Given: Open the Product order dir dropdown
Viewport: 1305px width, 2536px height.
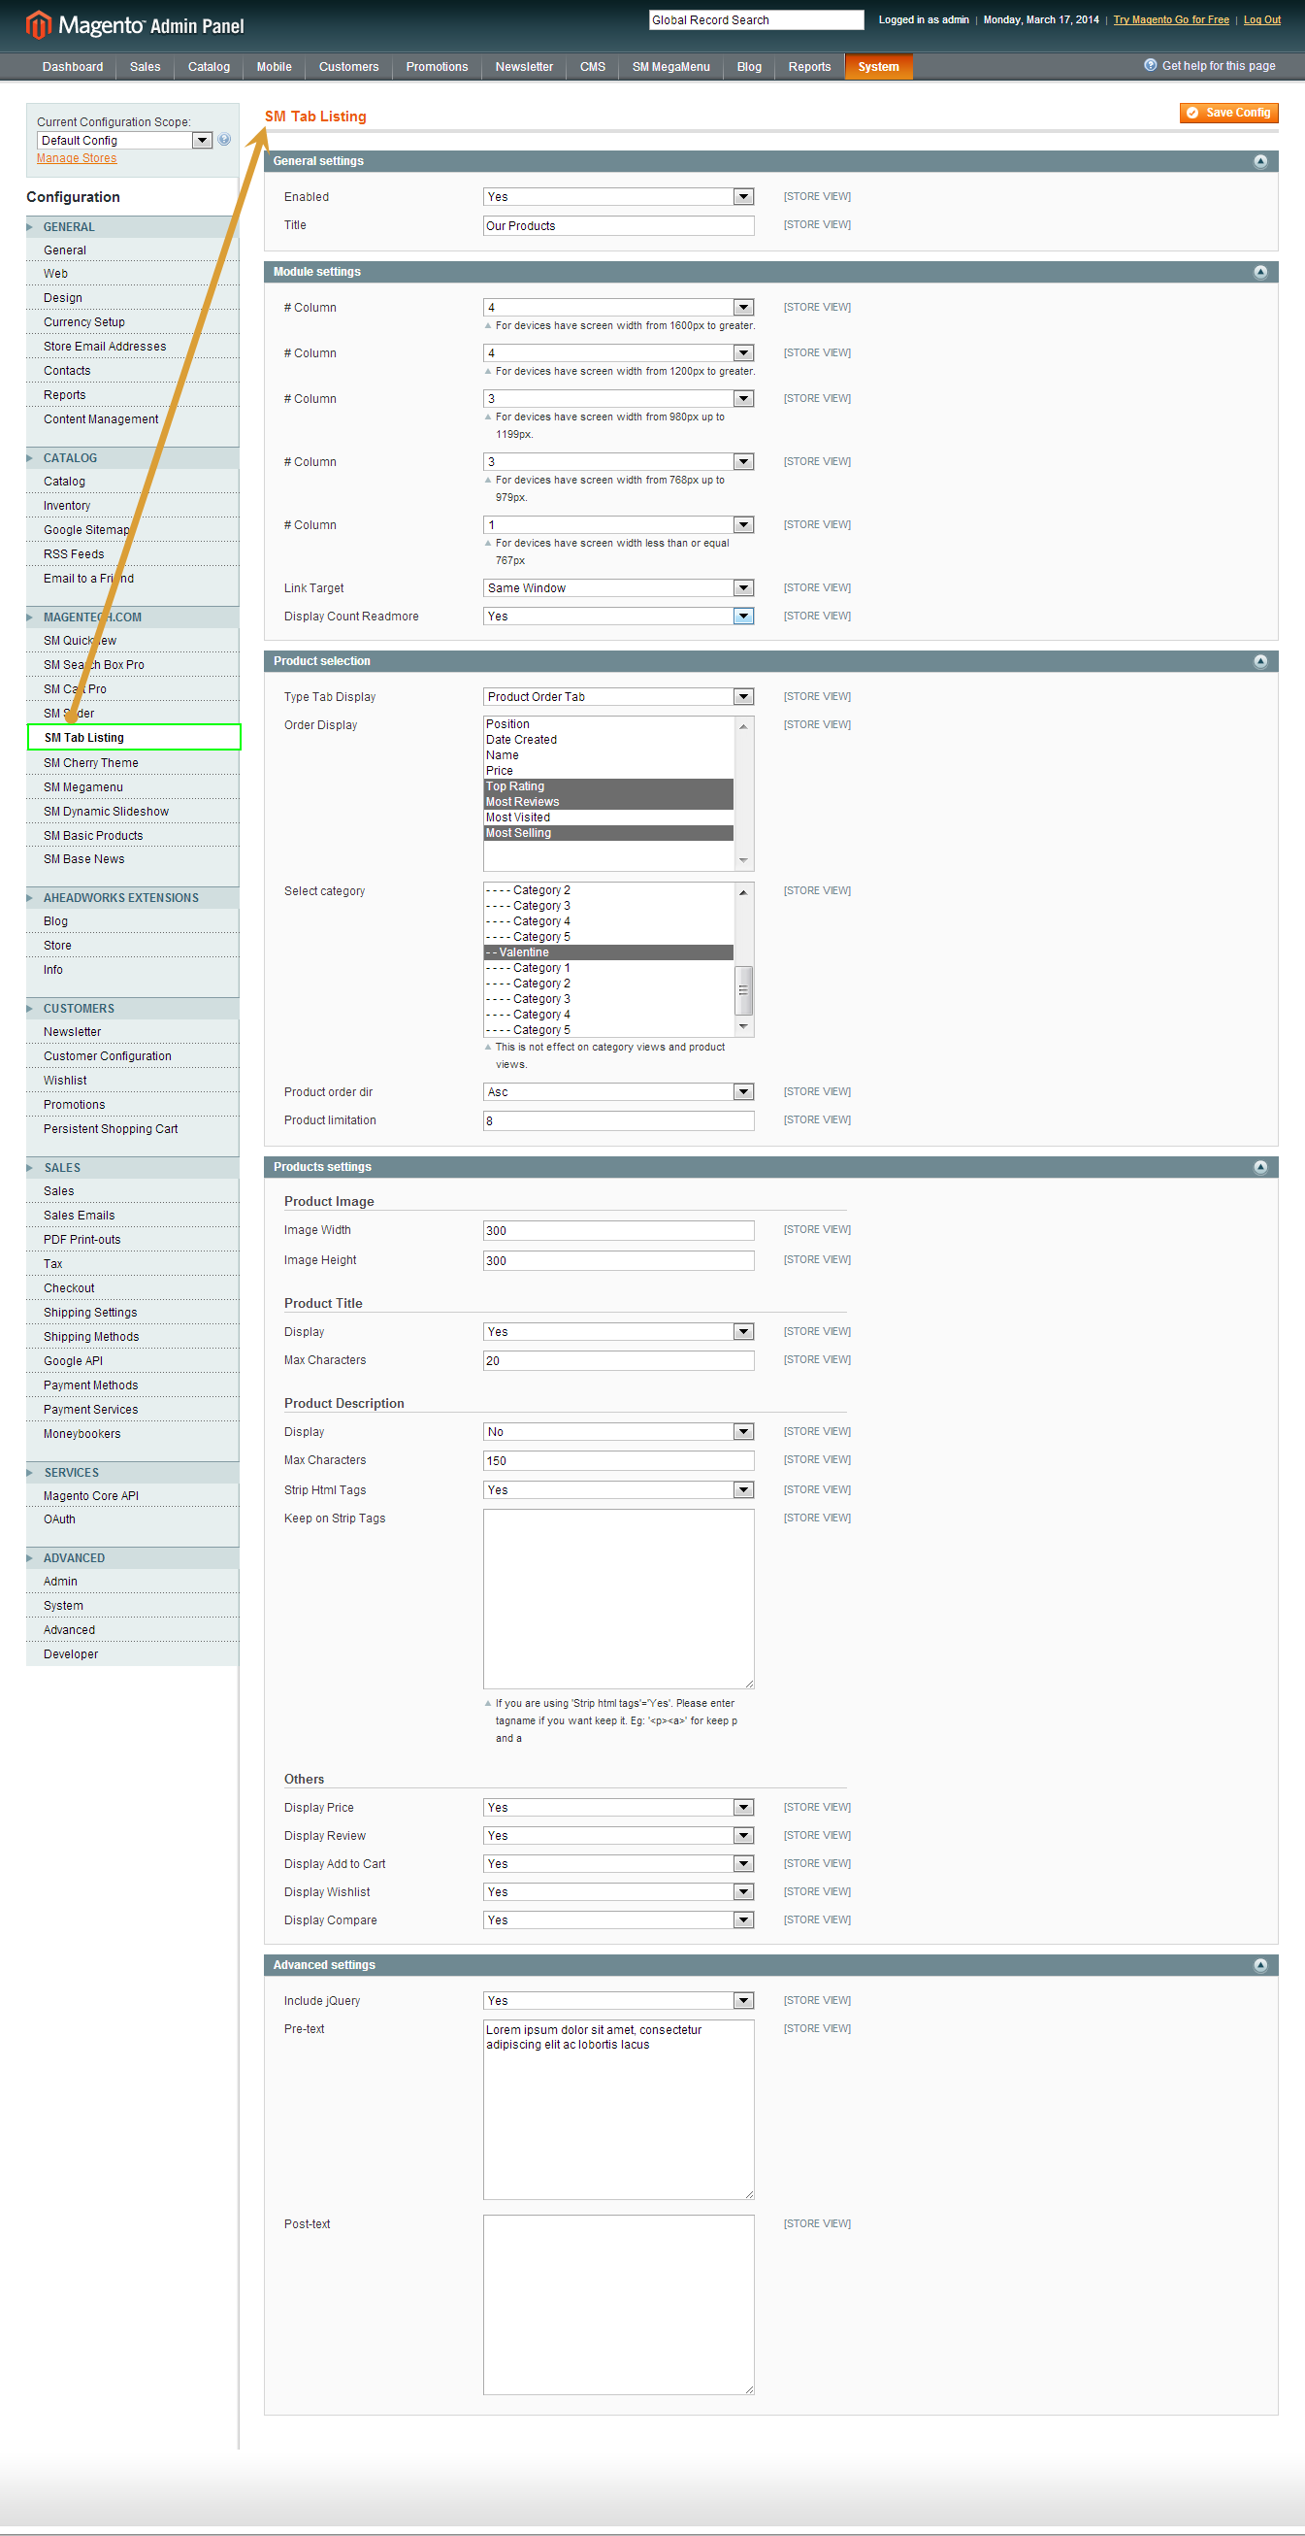Looking at the screenshot, I should [618, 1091].
